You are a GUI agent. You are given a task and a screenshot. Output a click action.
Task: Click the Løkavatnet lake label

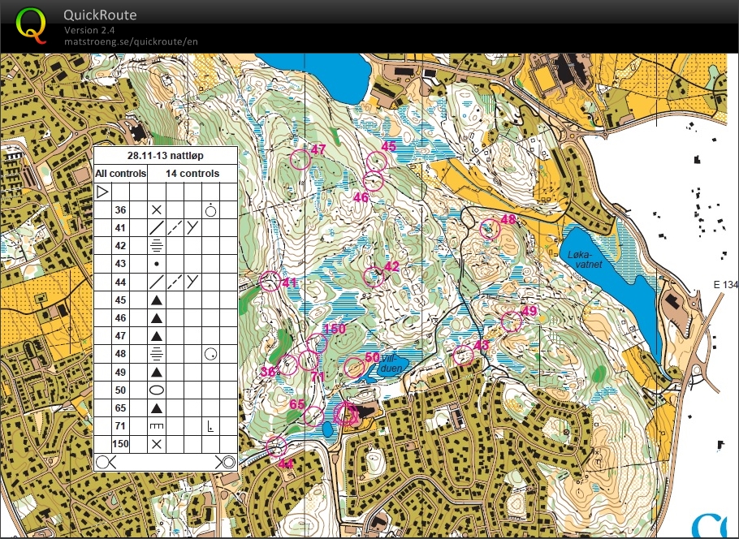[584, 258]
